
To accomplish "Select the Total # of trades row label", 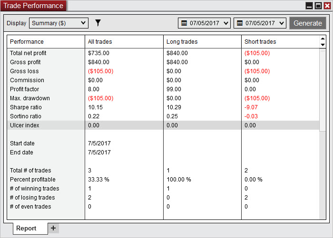I will (30, 171).
